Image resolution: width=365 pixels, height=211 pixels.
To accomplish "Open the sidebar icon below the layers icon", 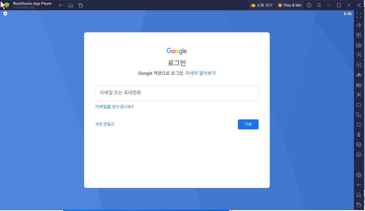I will click(359, 154).
